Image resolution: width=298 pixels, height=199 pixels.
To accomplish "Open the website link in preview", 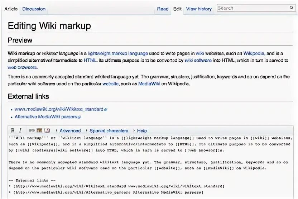I will point(111,83).
